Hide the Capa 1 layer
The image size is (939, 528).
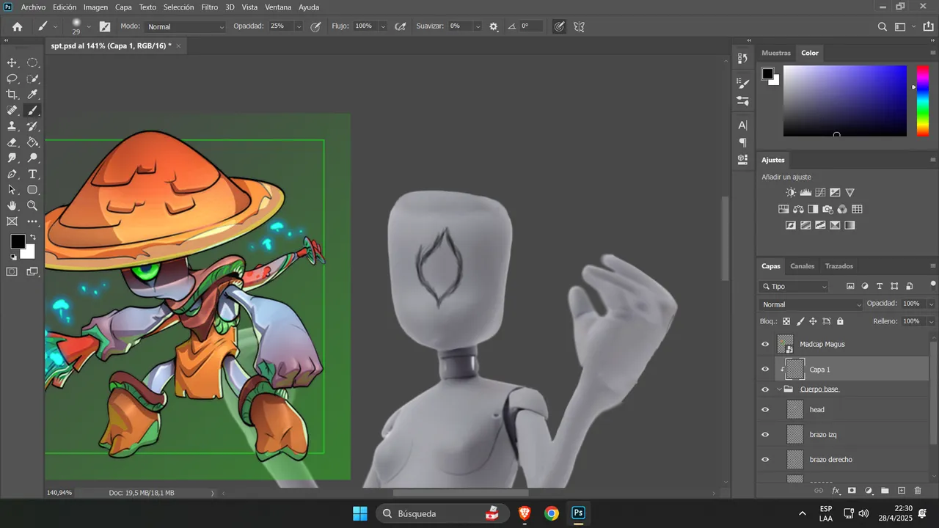(x=765, y=370)
